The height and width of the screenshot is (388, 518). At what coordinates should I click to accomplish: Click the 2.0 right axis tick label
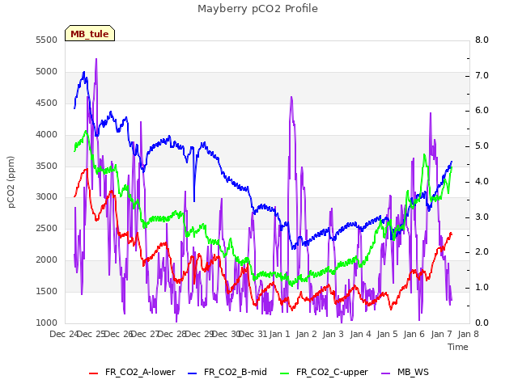[x=482, y=252]
